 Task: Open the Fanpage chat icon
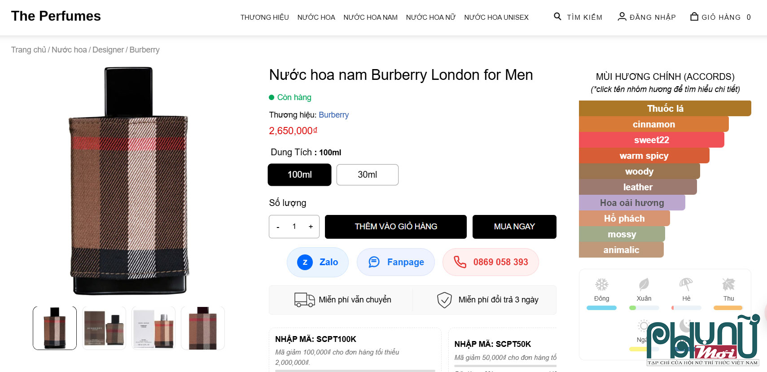coord(374,262)
